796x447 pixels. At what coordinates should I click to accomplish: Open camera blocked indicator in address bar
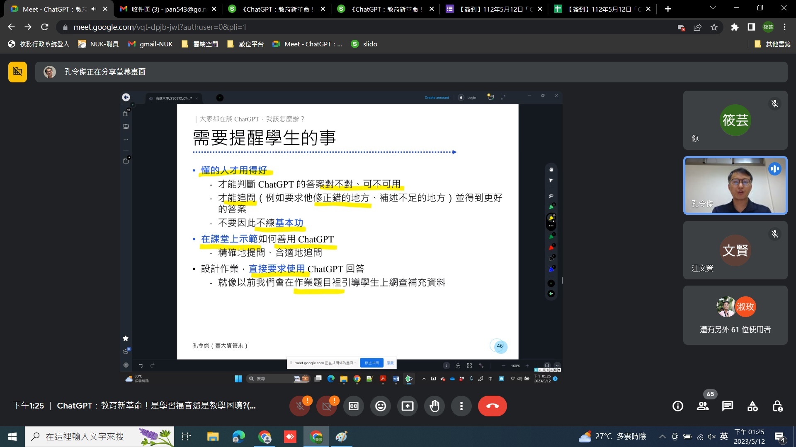point(681,27)
